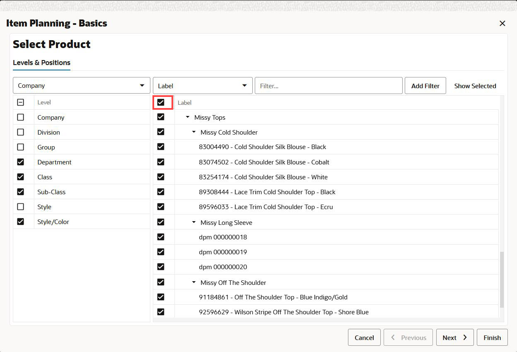The width and height of the screenshot is (517, 352).
Task: Uncheck checkbox for 91184861 Off The Shoulder Top
Action: (161, 297)
